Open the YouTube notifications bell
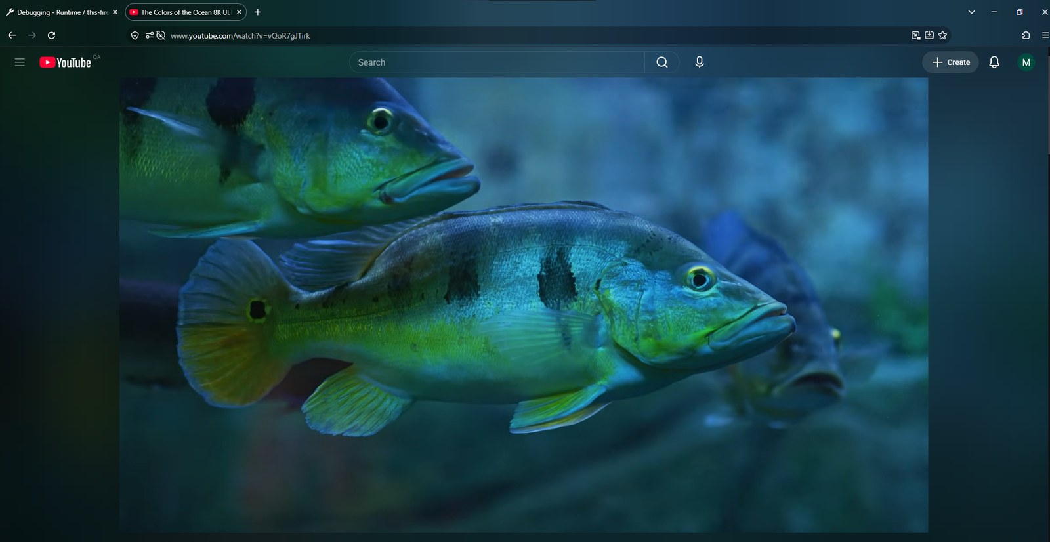Viewport: 1050px width, 542px height. 994,62
